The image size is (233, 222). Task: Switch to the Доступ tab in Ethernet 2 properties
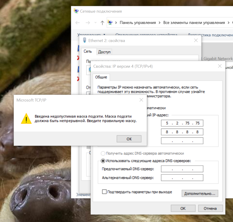pos(104,52)
